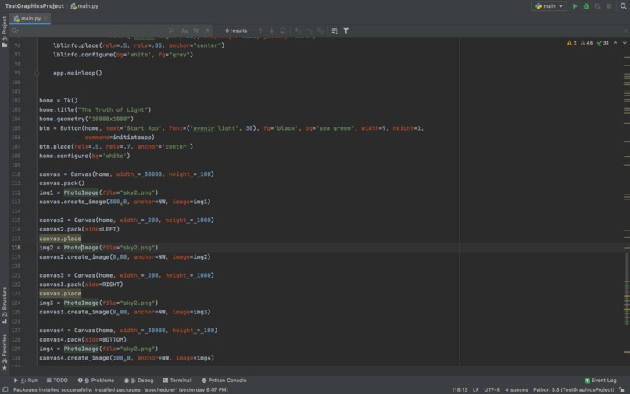Viewport: 630px width, 394px height.
Task: Run the main configuration with green play button
Action: [x=575, y=6]
